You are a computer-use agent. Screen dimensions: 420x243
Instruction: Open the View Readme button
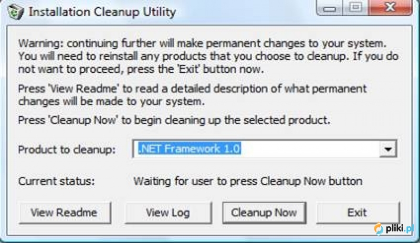pos(65,213)
